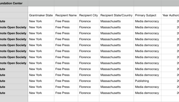Select Media democracy in the last data row

pos(147,93)
